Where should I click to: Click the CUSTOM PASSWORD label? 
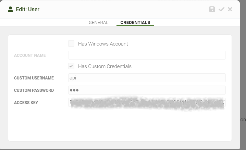(34, 90)
